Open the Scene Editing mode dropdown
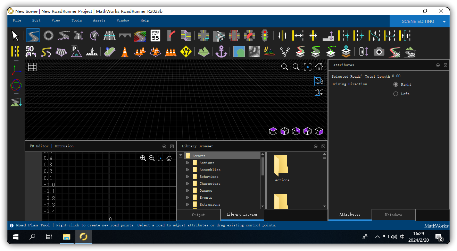This screenshot has width=457, height=251. pyautogui.click(x=444, y=21)
